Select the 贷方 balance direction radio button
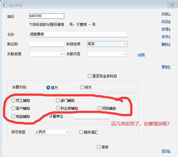Image resolution: width=178 pixels, height=157 pixels. 82,87
